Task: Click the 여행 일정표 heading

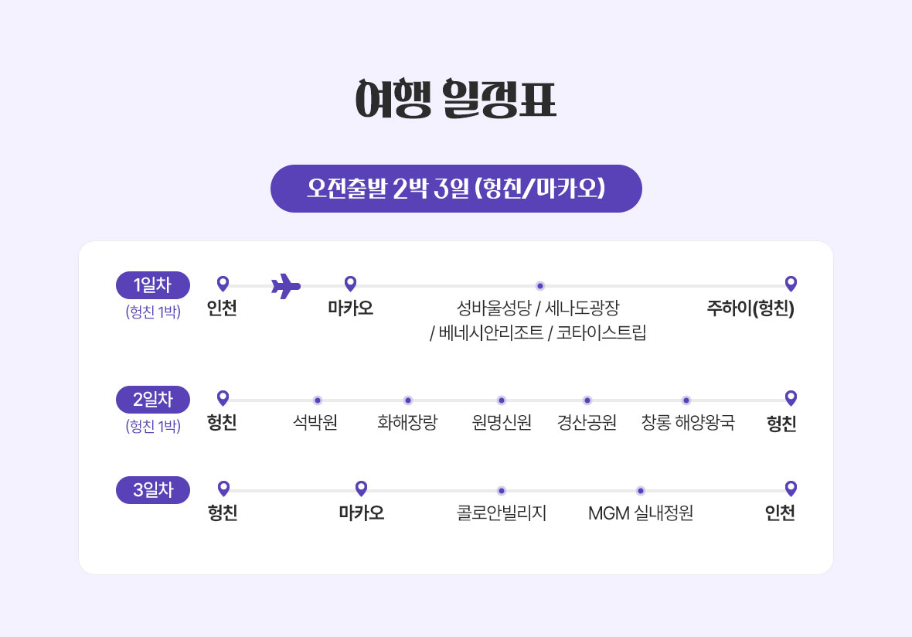Action: click(456, 100)
